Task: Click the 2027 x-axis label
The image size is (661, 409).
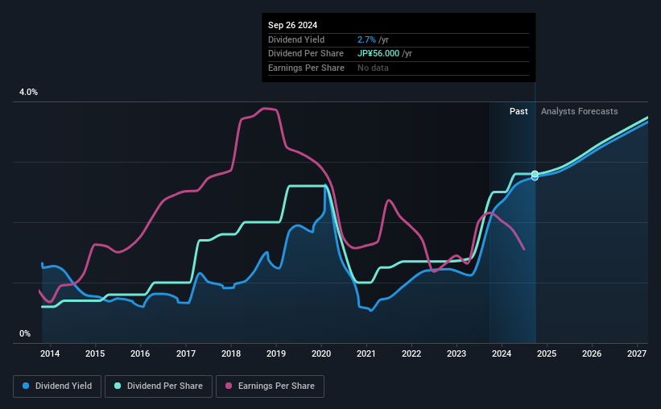Action: click(637, 353)
